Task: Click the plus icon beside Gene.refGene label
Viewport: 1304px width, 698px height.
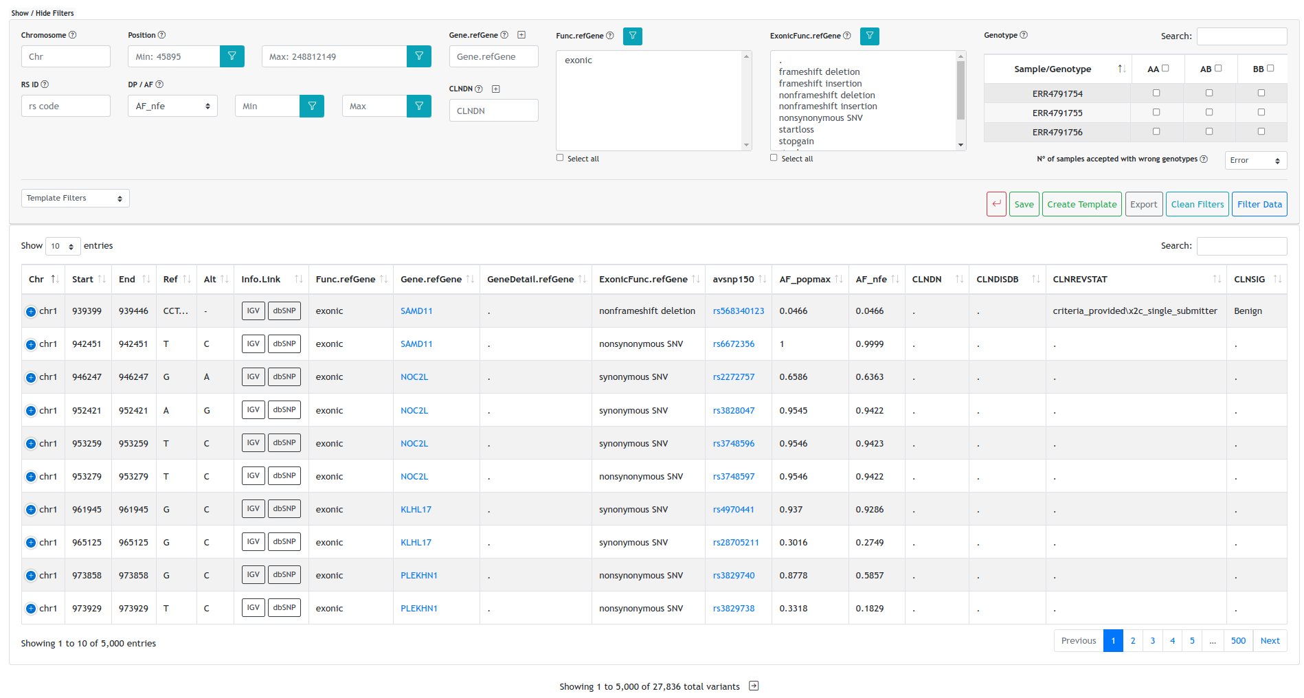Action: (x=521, y=35)
